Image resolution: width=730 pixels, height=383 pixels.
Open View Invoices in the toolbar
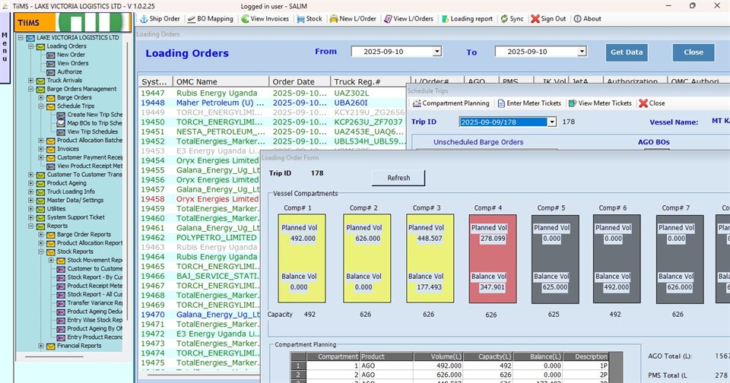(x=265, y=18)
